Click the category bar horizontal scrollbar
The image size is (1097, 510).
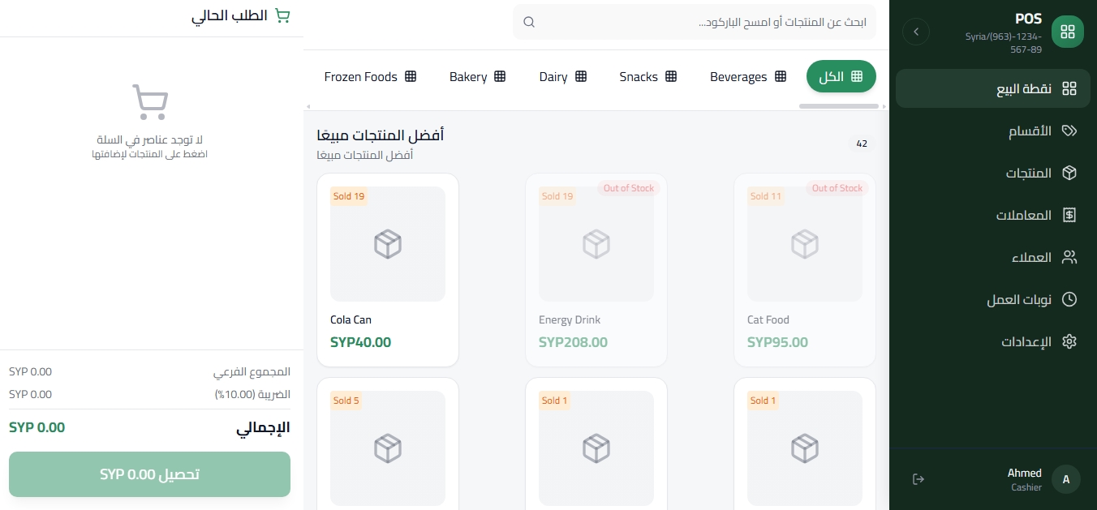point(839,106)
